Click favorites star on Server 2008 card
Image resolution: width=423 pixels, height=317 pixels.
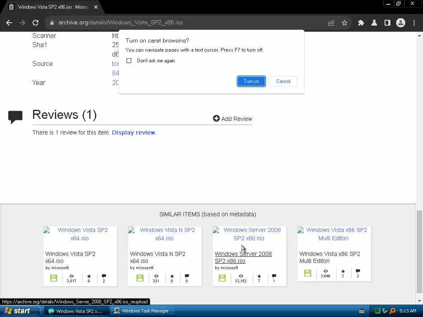point(259,276)
